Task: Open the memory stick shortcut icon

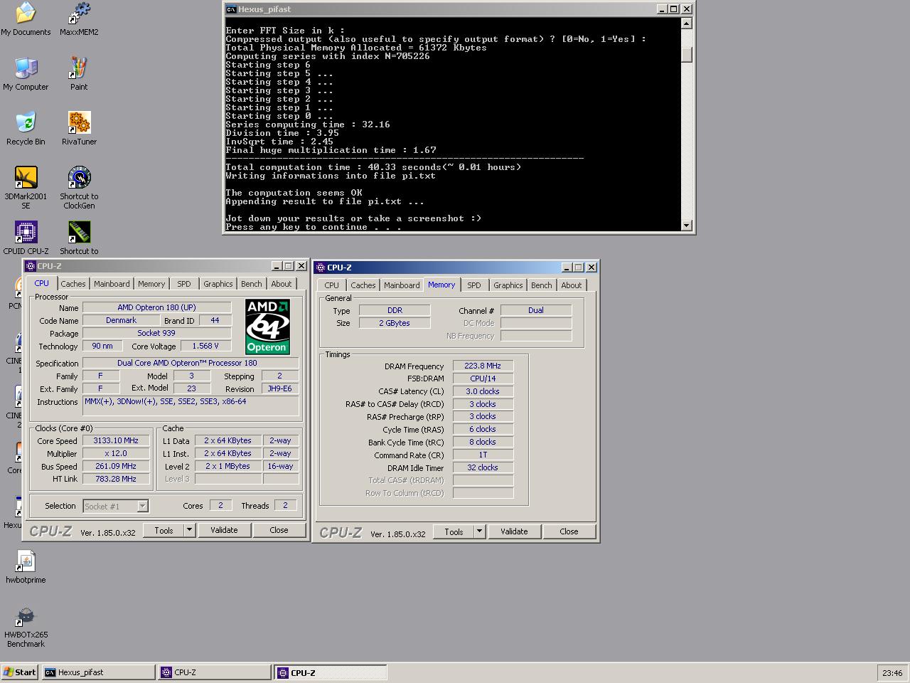Action: tap(79, 238)
